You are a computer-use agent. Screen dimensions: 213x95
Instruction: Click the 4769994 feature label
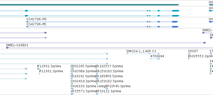click(x=157, y=56)
